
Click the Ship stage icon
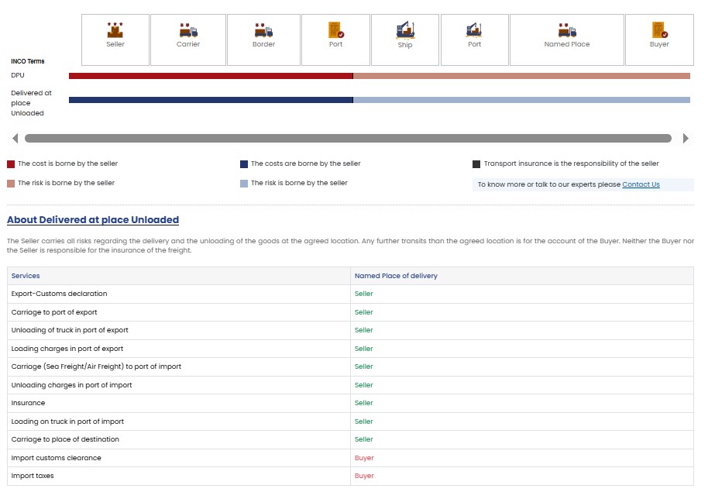pos(405,30)
